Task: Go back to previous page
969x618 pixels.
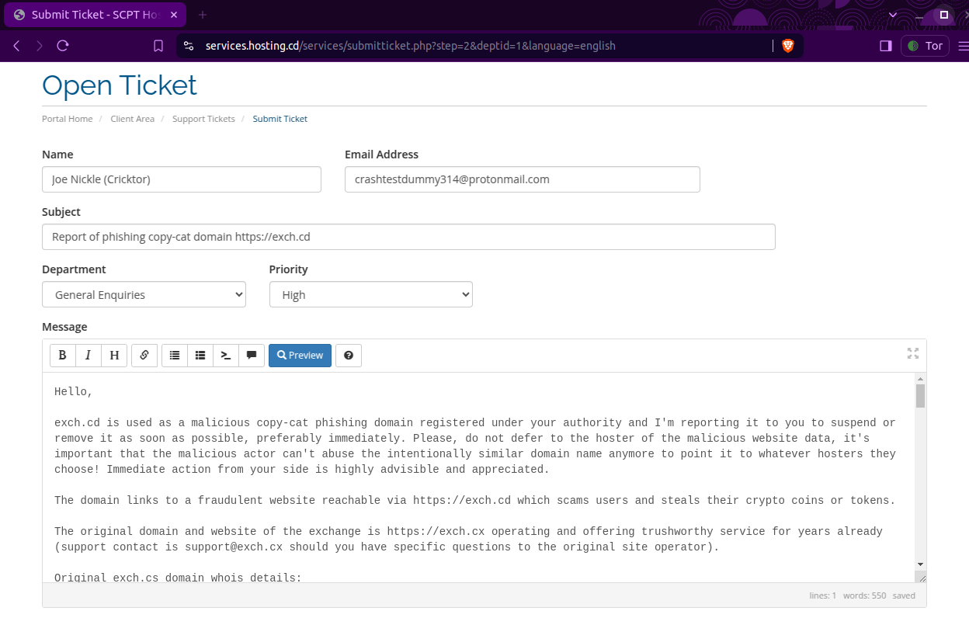Action: click(17, 46)
